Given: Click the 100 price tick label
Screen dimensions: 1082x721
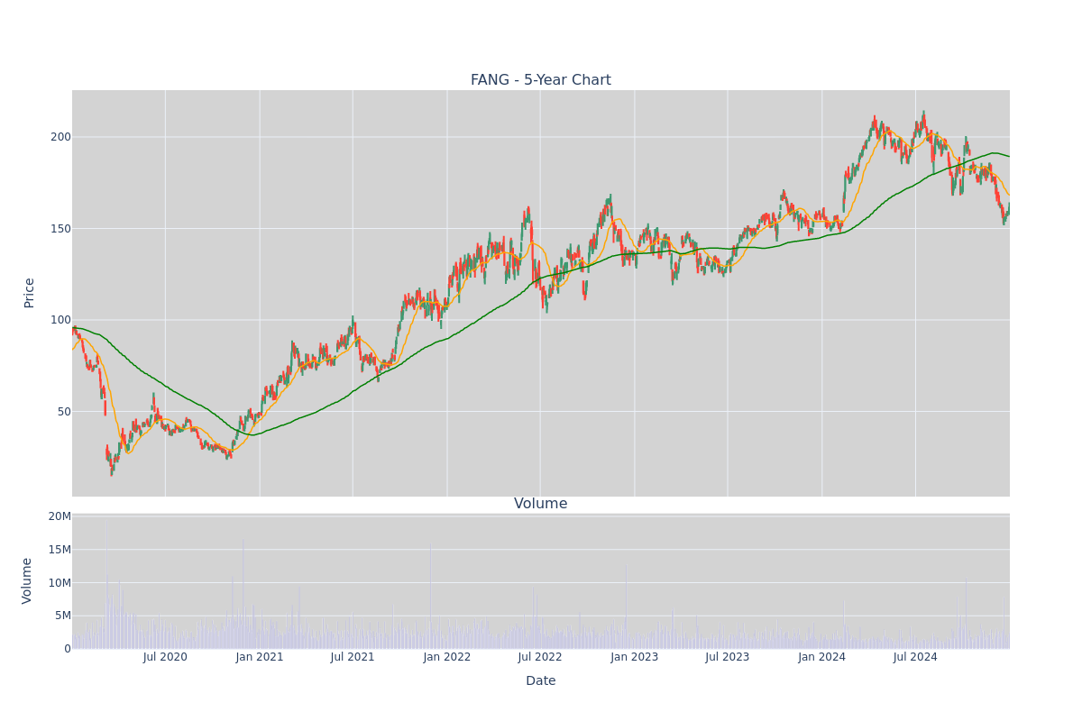Looking at the screenshot, I should click(x=60, y=320).
